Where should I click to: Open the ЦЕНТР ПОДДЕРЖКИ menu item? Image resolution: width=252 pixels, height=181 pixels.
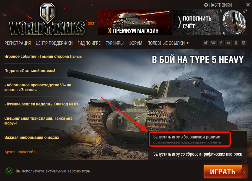click(x=54, y=43)
